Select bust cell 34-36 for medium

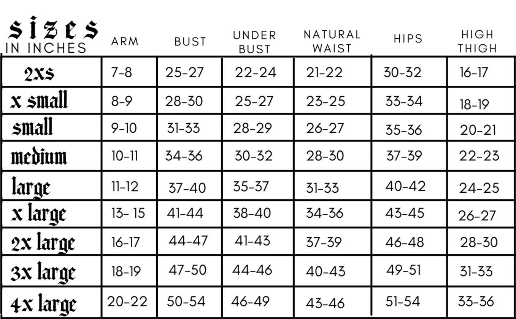tap(184, 156)
